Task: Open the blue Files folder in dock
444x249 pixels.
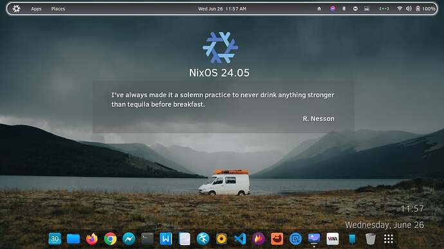Action: pos(73,239)
